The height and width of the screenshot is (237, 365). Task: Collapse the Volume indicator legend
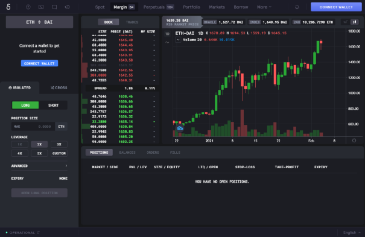178,40
